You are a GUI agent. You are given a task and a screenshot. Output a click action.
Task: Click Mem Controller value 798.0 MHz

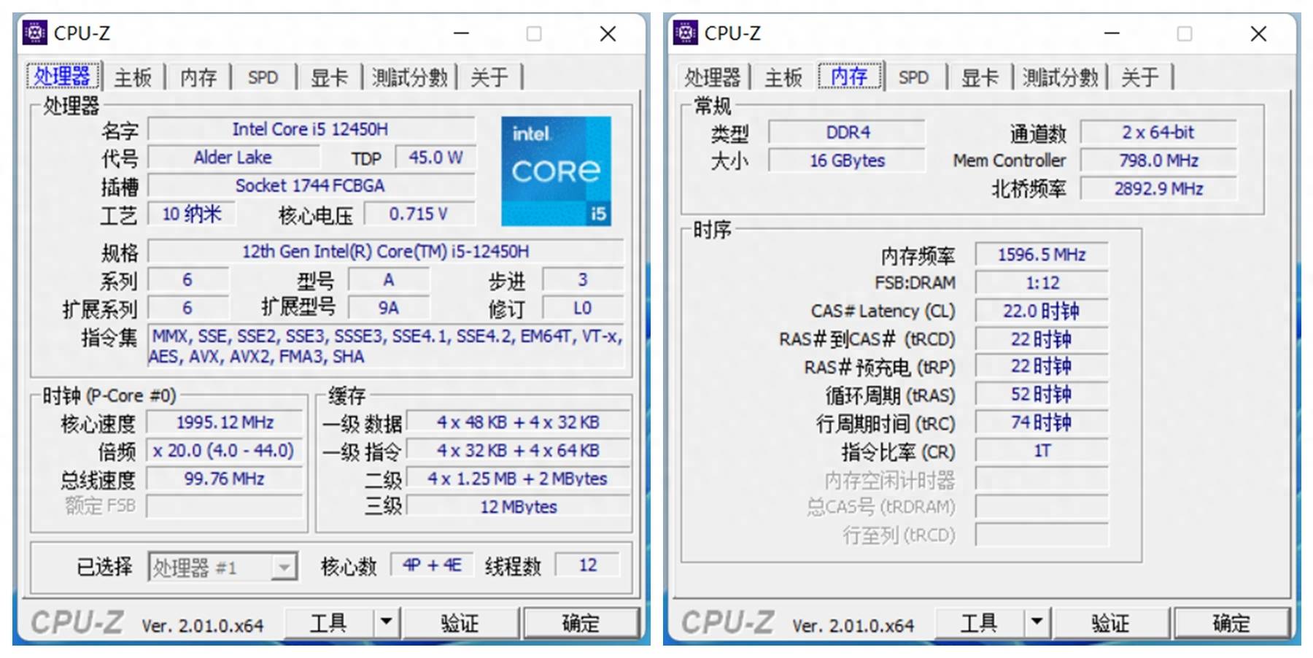1158,160
